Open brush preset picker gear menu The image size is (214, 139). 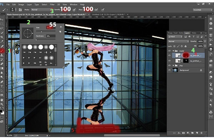point(61,27)
